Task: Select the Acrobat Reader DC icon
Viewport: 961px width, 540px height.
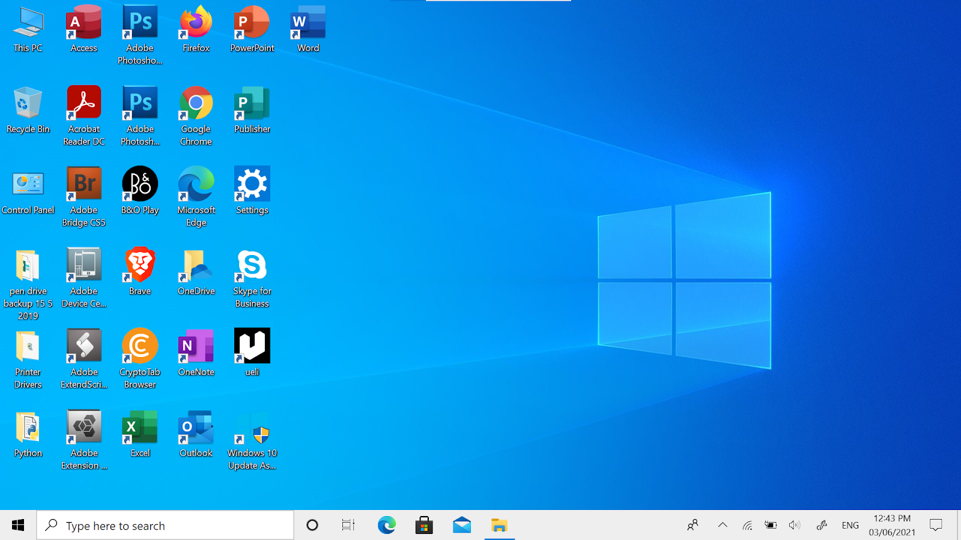Action: point(84,116)
